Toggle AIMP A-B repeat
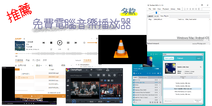The width and height of the screenshot is (212, 106). tap(60, 49)
